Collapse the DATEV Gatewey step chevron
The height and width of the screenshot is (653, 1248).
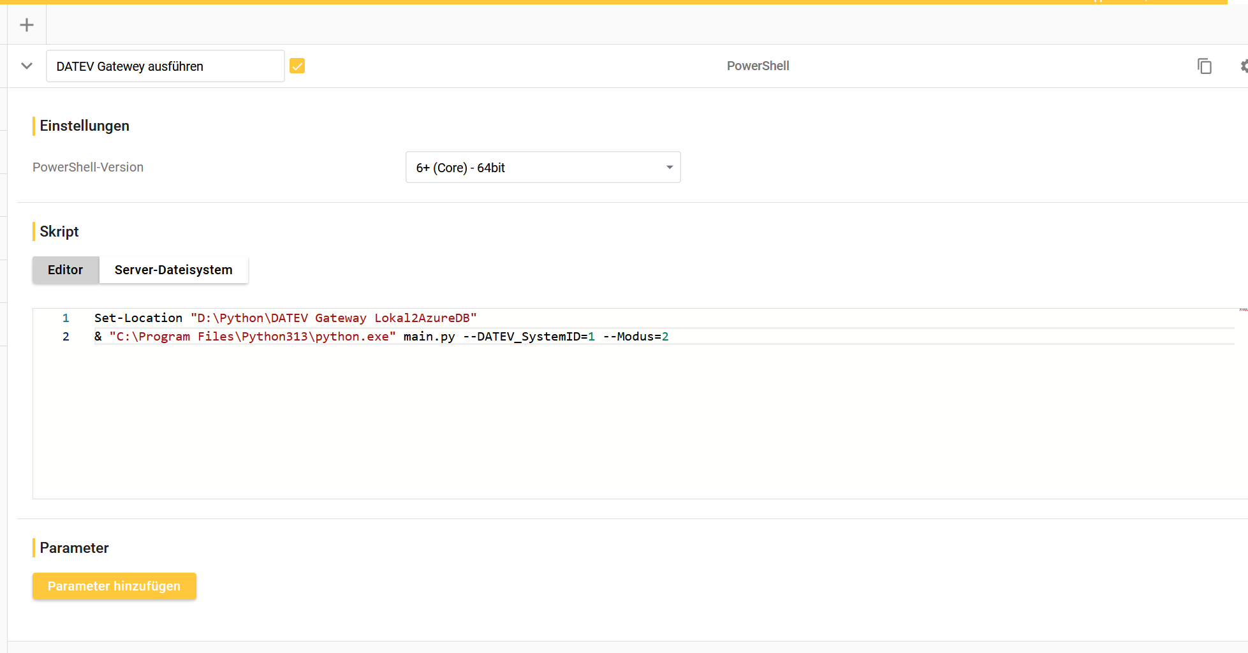coord(27,66)
